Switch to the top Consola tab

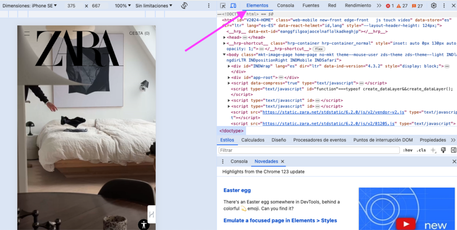click(286, 5)
